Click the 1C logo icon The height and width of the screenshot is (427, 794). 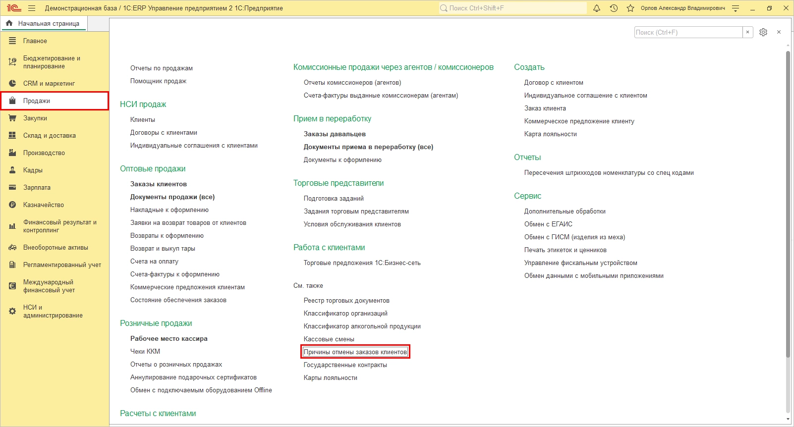14,8
